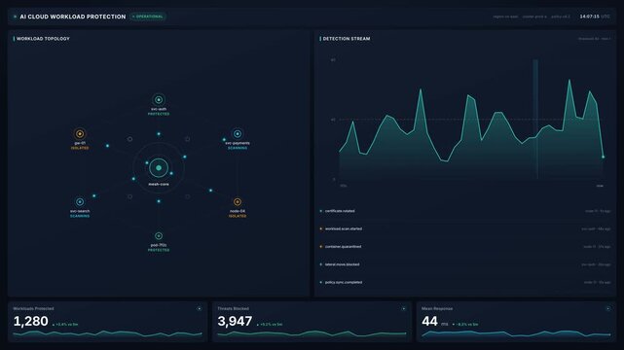Viewport: 624px width, 350px height.
Task: Click the Workloads Protected sparkline
Action: 107,333
